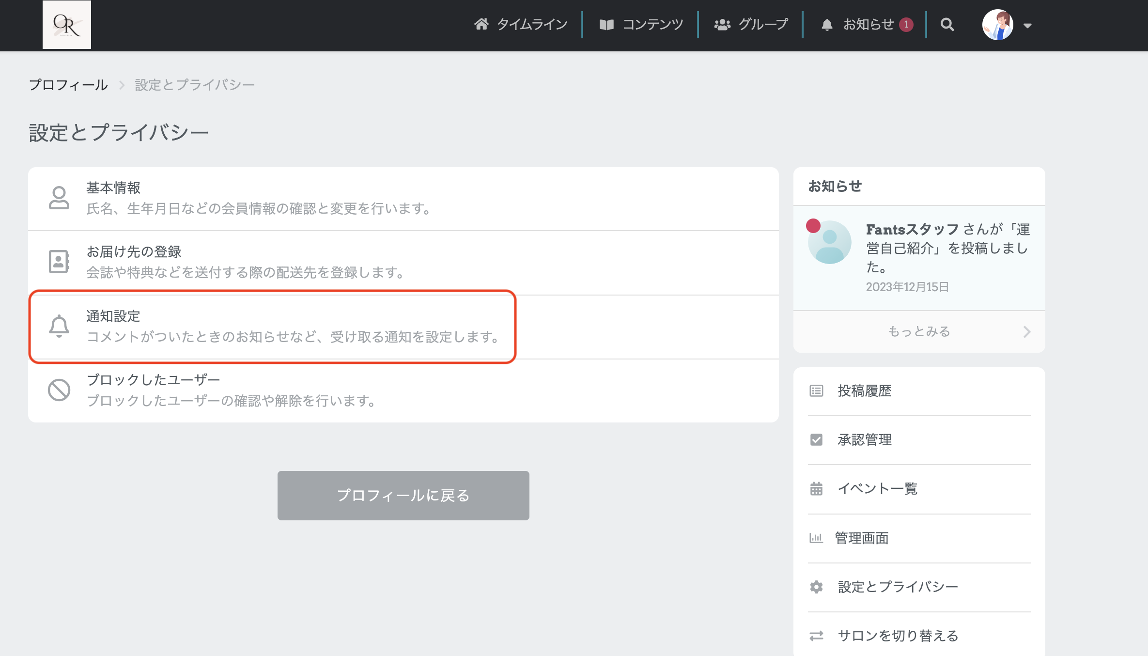This screenshot has height=656, width=1148.
Task: Open the タイムライン menu item
Action: click(521, 25)
